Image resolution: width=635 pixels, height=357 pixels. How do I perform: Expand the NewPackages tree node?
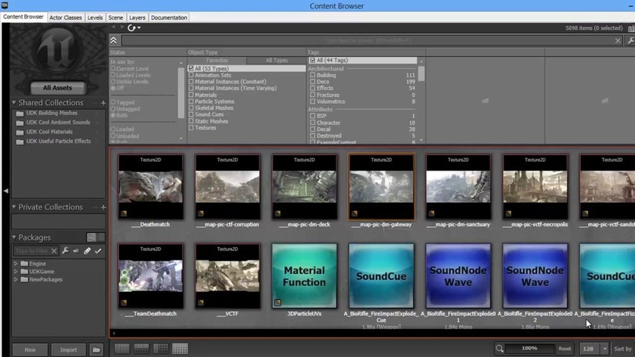tap(16, 280)
